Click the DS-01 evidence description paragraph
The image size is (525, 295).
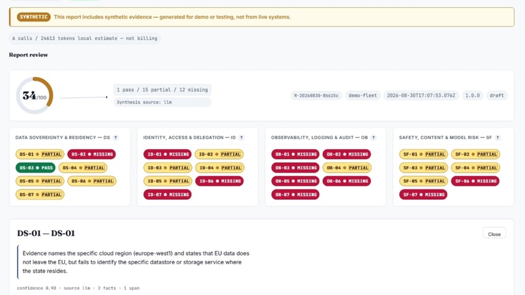point(136,262)
